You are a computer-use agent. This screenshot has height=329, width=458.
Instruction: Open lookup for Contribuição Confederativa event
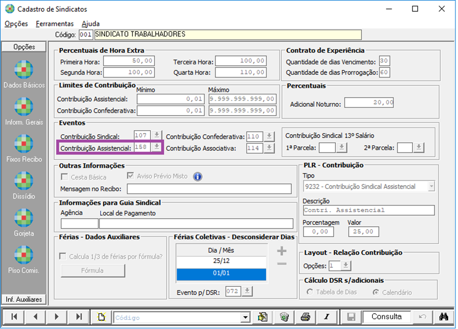(269, 136)
